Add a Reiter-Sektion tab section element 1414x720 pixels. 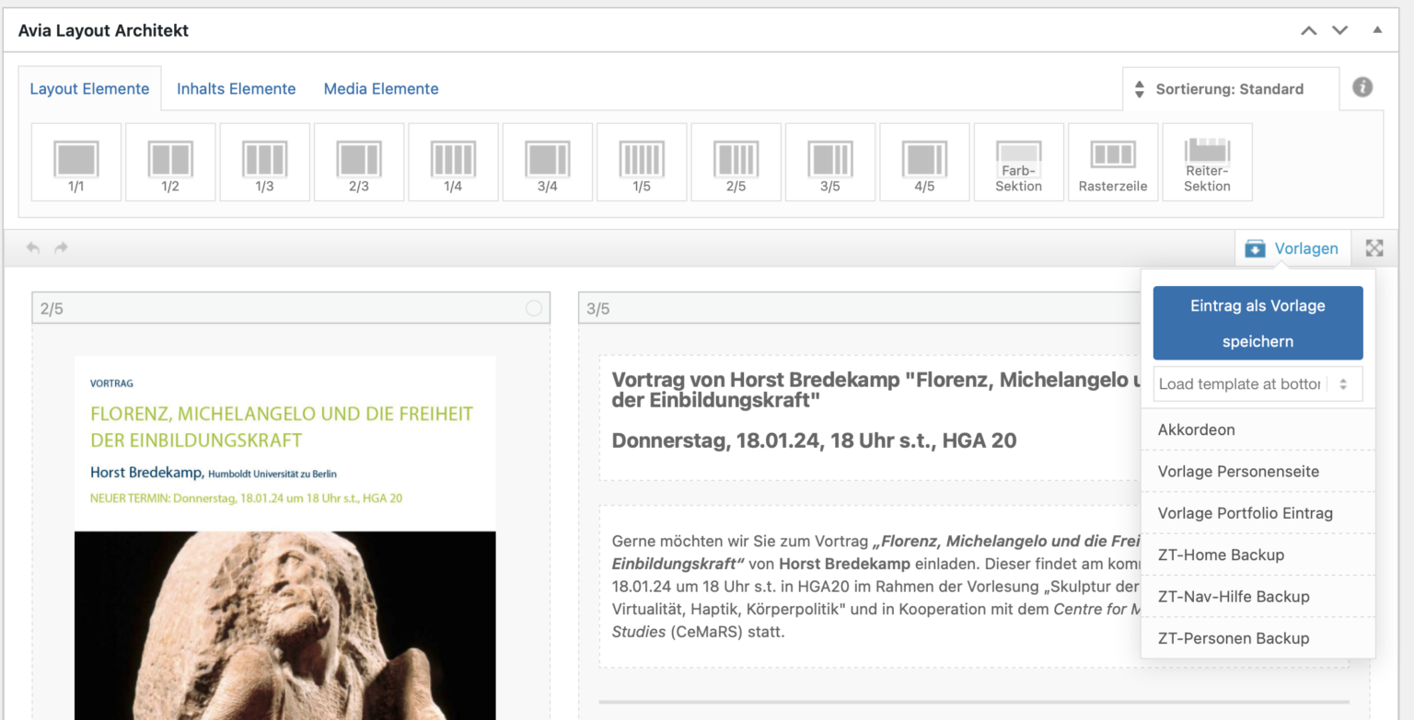click(1207, 162)
